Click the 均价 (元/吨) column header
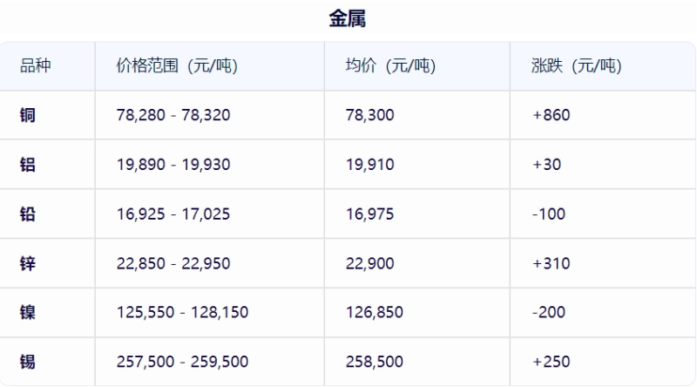This screenshot has width=697, height=387. (x=390, y=65)
